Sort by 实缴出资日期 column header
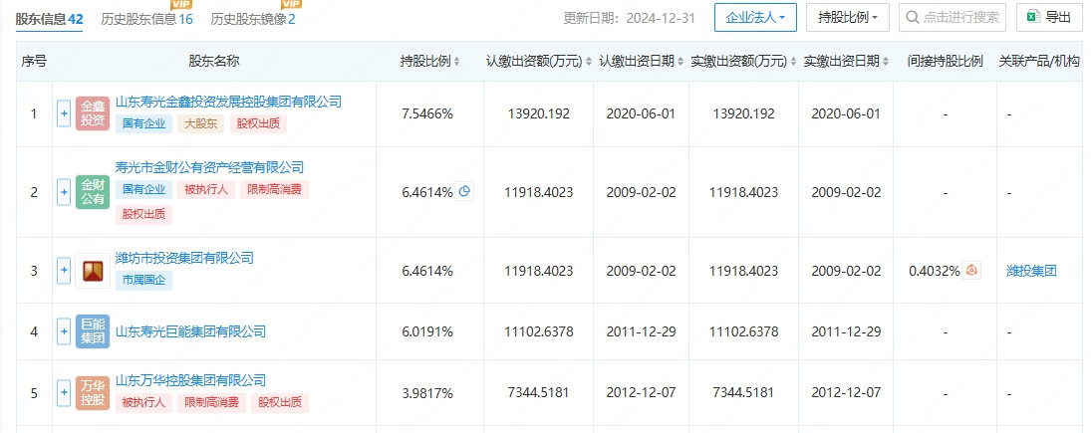 coord(846,61)
